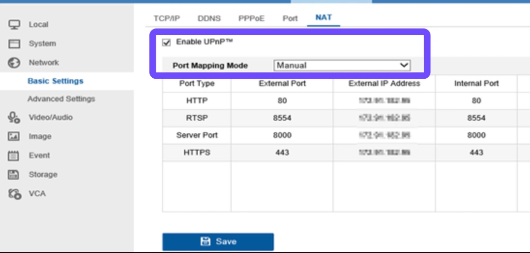Click the RTSP row external IP address

coord(384,118)
